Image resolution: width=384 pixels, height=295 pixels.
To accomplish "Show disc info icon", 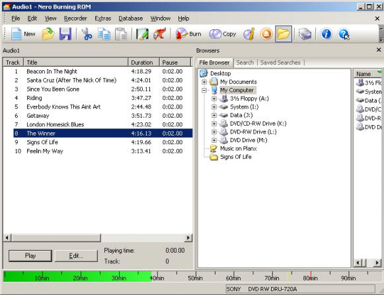I will point(249,34).
